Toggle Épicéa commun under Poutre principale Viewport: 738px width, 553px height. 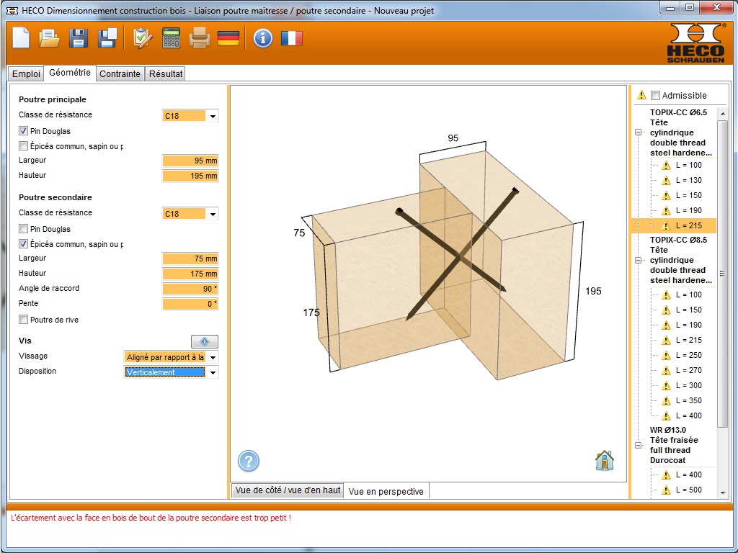(23, 145)
